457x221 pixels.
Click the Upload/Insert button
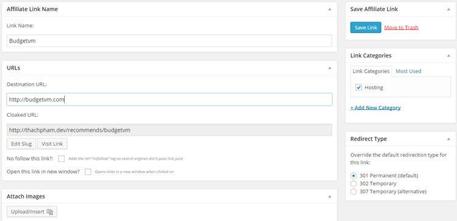pyautogui.click(x=32, y=212)
